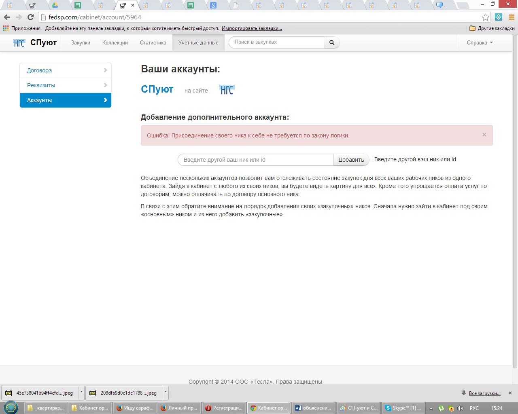This screenshot has height=414, width=518.
Task: Click the Импортировать закладки link
Action: click(x=252, y=28)
